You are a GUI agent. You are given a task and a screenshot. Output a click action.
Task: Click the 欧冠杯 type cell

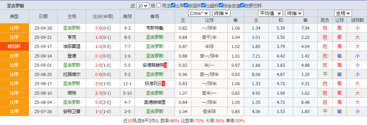coord(14,47)
